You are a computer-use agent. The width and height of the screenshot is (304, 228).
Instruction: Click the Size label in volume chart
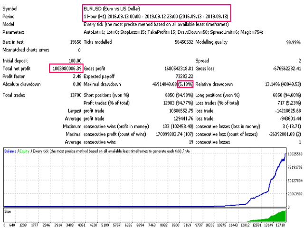pos(8,211)
